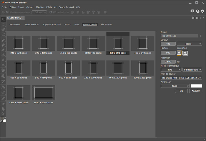Click the Preset name field
The width and height of the screenshot is (206, 141).
click(179, 36)
